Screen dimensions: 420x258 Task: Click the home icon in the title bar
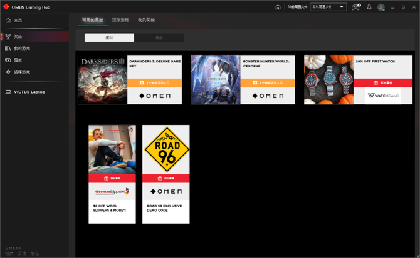[x=278, y=7]
